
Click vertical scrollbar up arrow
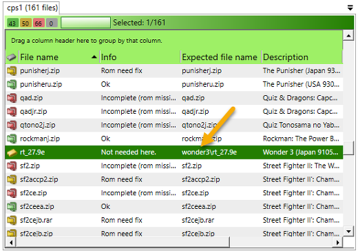348,35
